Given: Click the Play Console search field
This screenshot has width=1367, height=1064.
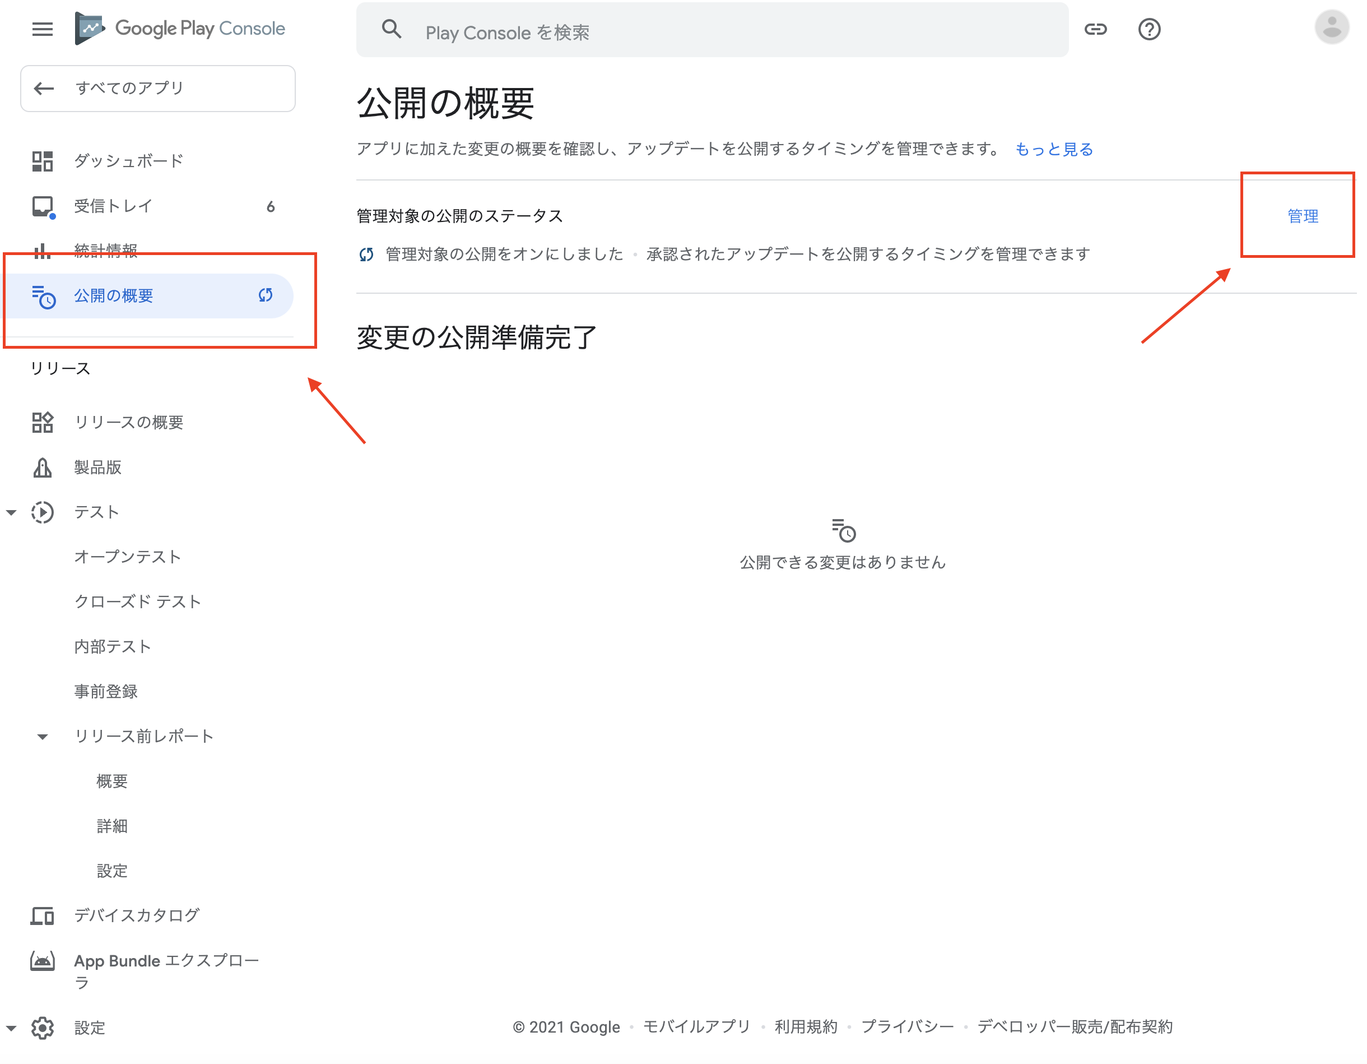Looking at the screenshot, I should (x=689, y=32).
